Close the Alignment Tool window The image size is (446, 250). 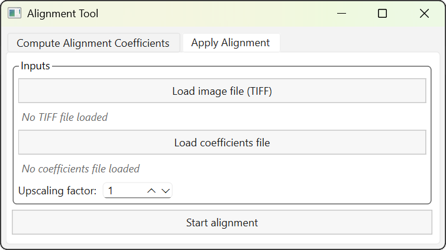pos(424,14)
